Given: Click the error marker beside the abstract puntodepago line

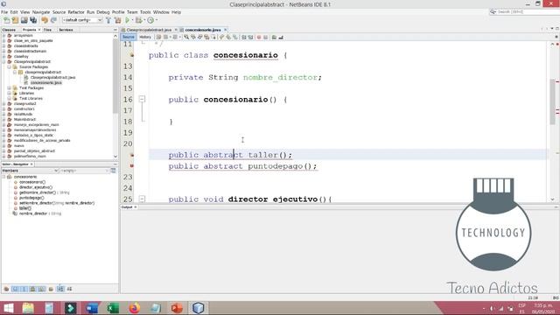Looking at the screenshot, I should click(131, 166).
